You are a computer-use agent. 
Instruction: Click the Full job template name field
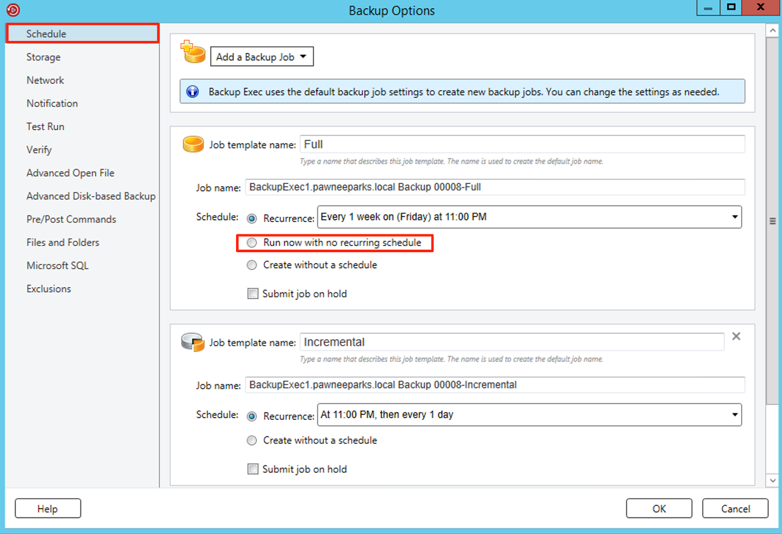[522, 144]
